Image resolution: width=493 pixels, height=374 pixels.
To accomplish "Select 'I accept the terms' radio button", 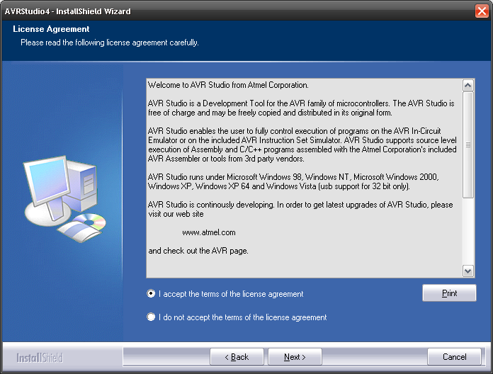I will [151, 294].
